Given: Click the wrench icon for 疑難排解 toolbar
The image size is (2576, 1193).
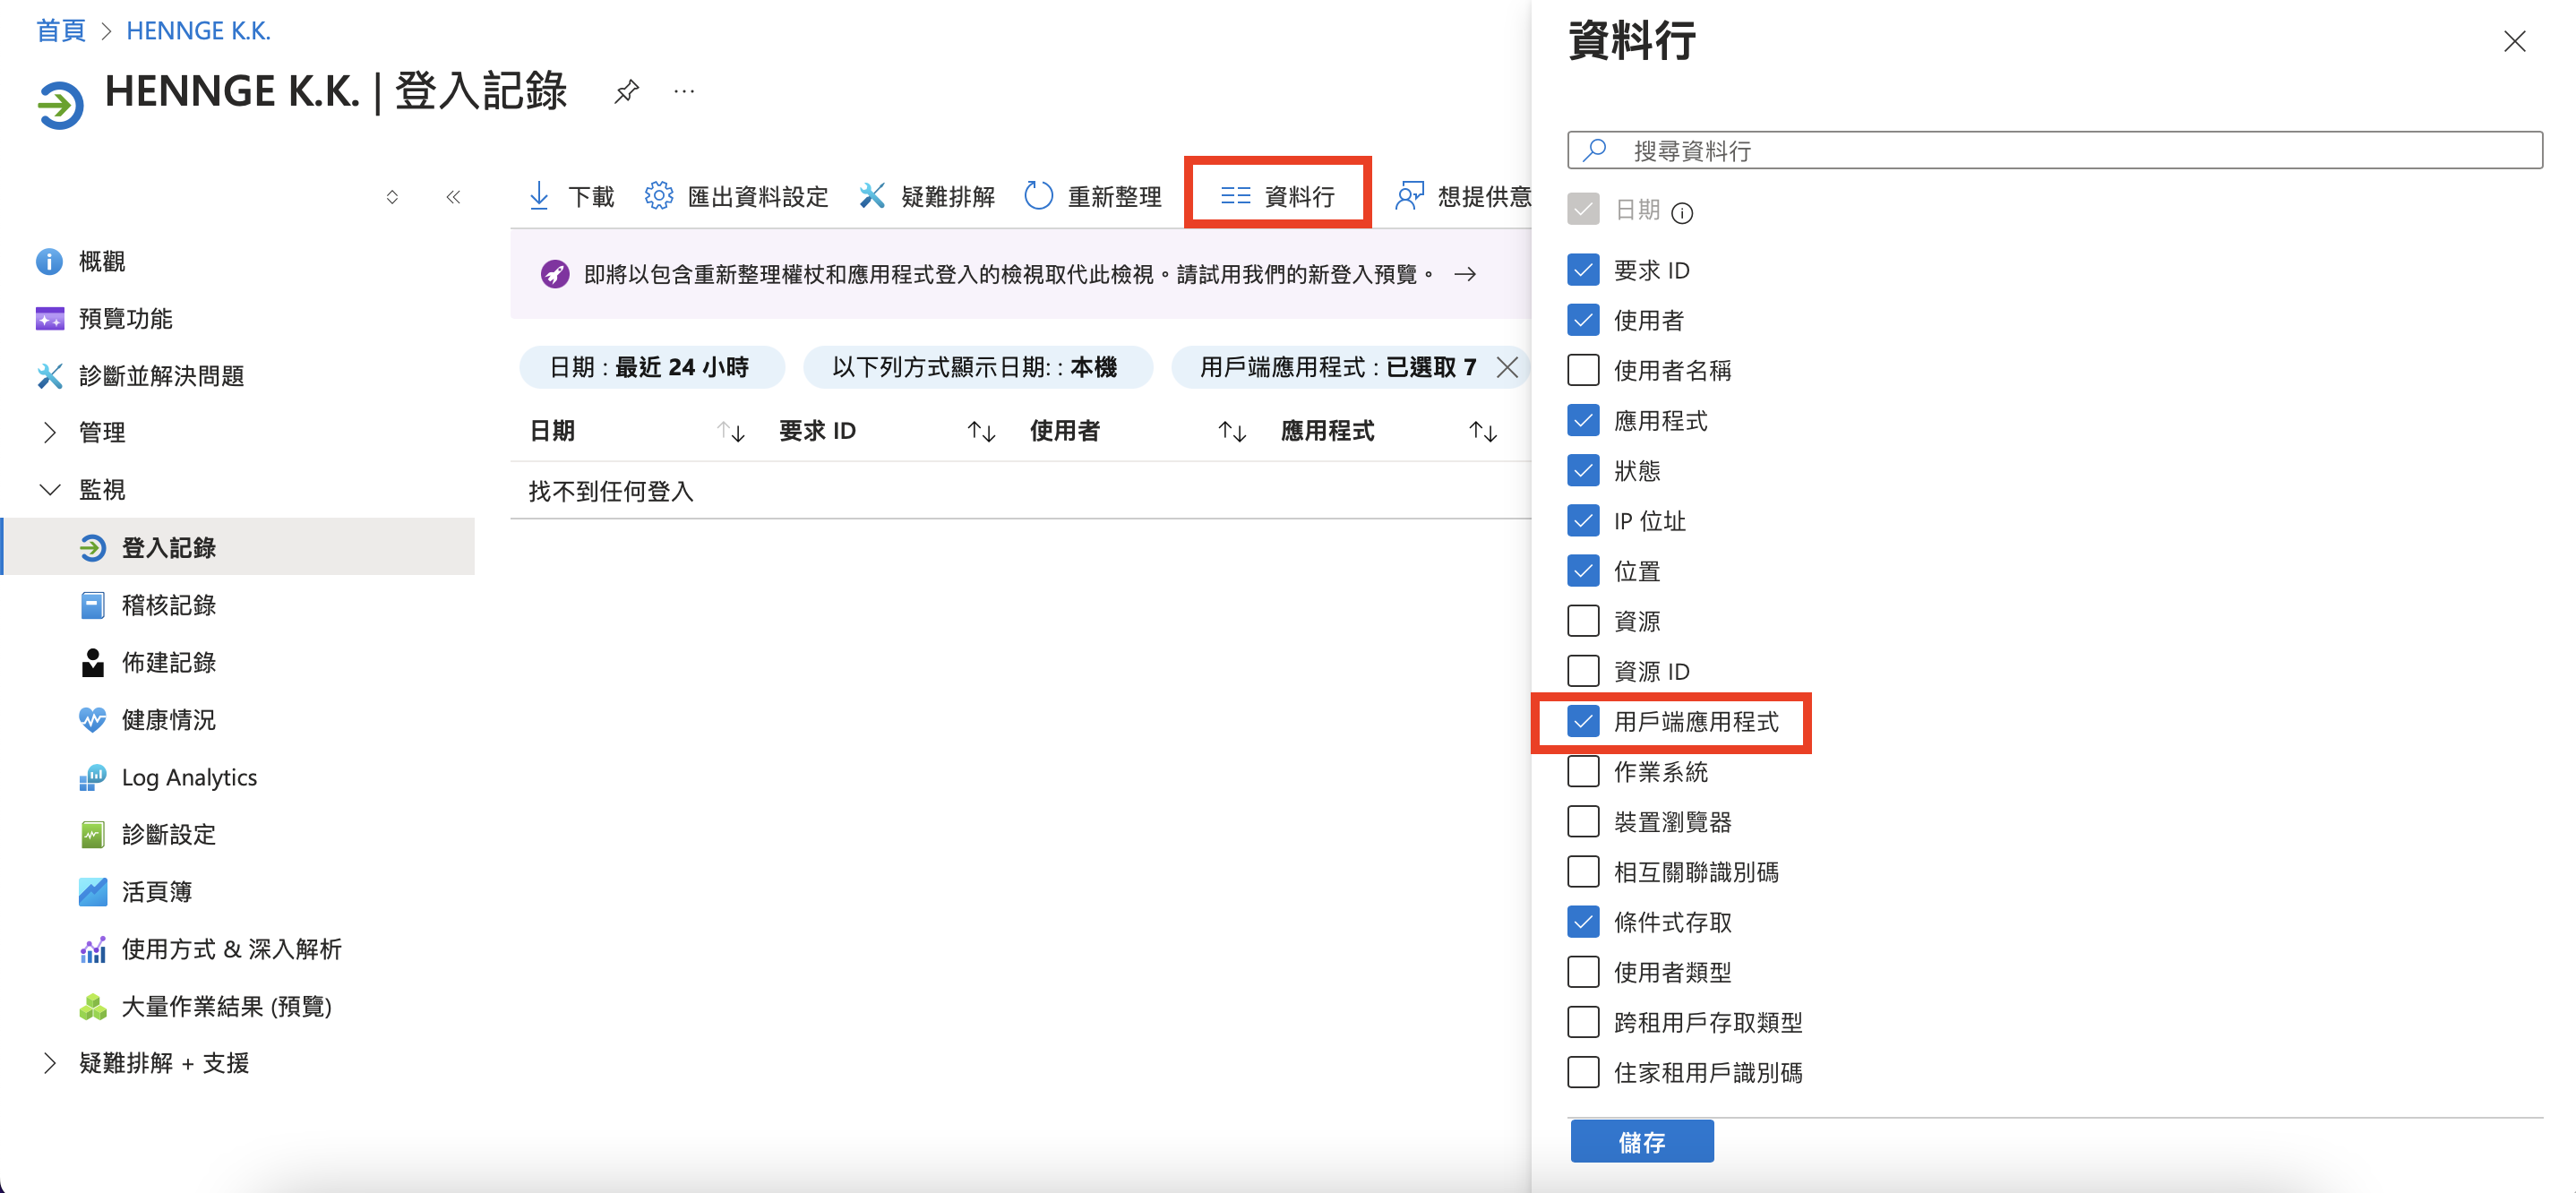Looking at the screenshot, I should (872, 195).
